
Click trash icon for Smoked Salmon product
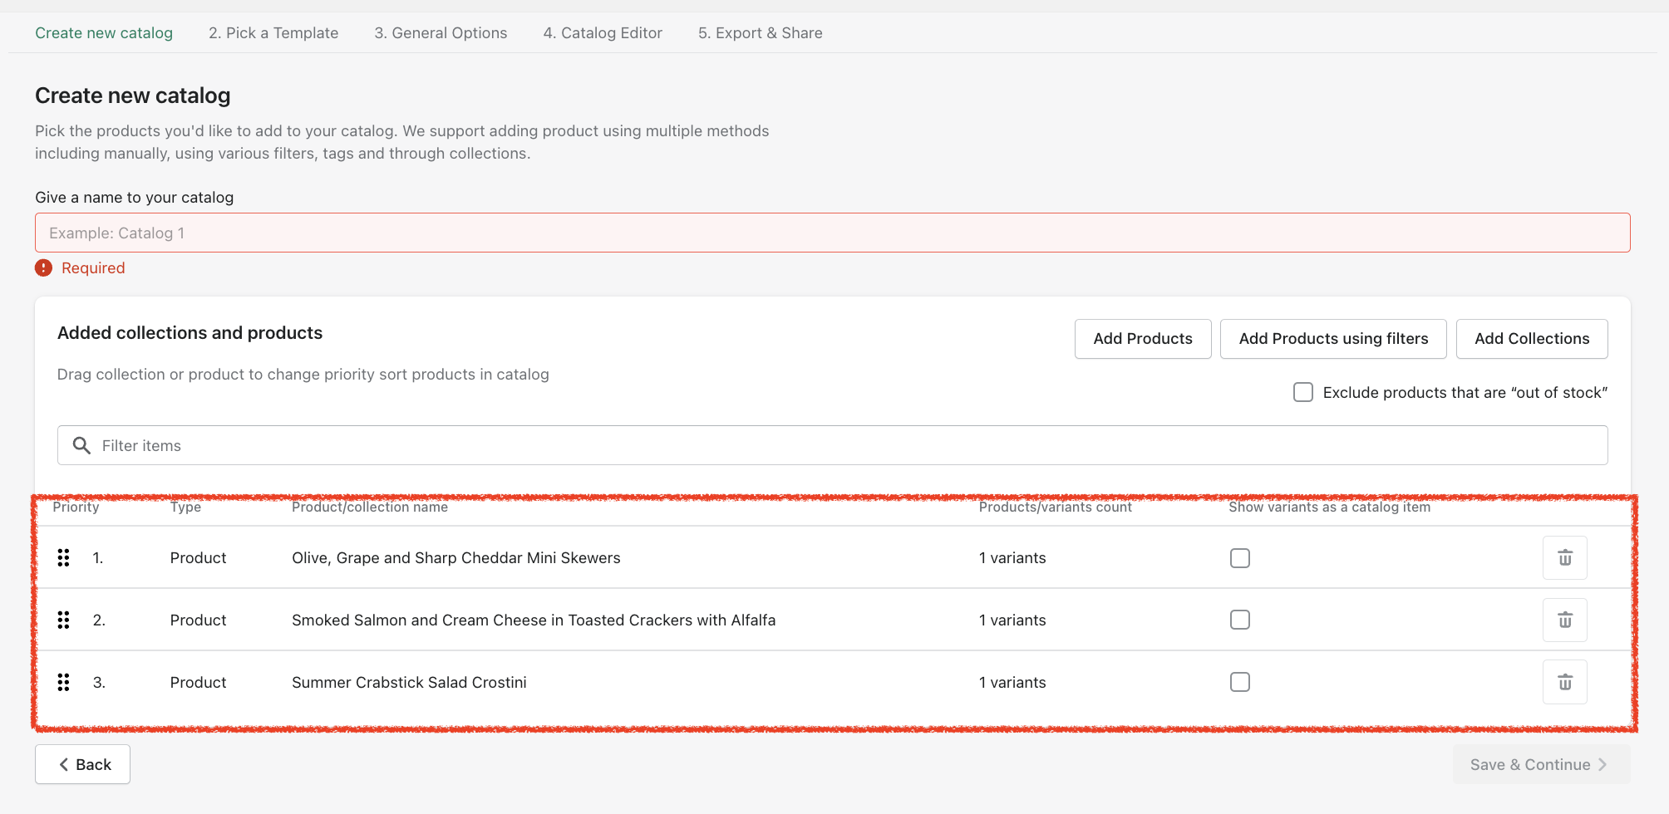(1564, 620)
